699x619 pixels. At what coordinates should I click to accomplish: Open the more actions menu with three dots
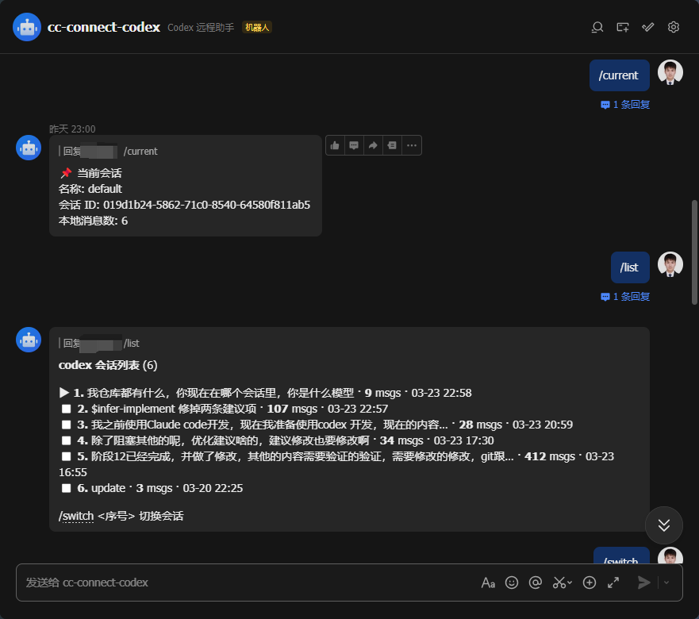412,144
